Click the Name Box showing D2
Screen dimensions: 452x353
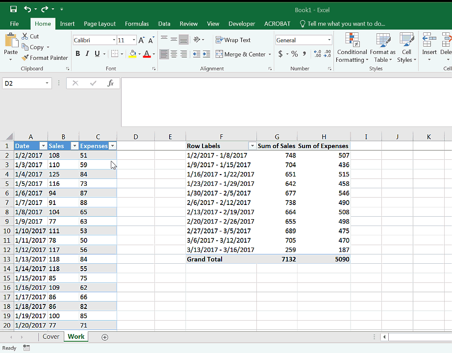pyautogui.click(x=24, y=83)
